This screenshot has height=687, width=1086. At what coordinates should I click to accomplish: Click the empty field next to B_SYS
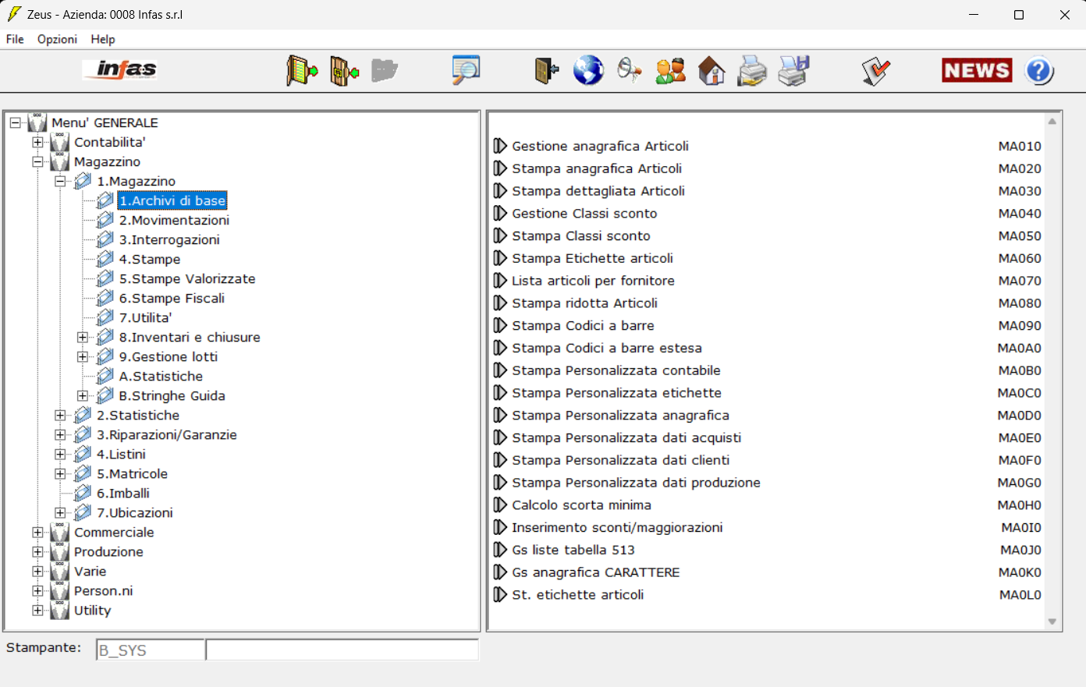tap(342, 650)
